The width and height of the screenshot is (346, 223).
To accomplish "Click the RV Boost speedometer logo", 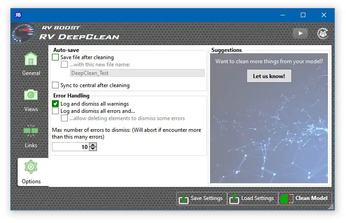I will 23,33.
